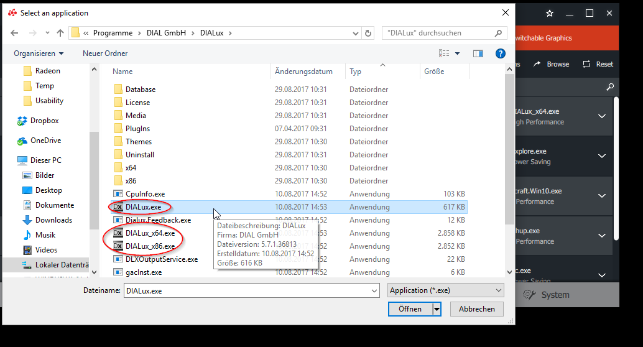This screenshot has height=347, width=643.
Task: Create a Neuer Ordner
Action: (105, 53)
